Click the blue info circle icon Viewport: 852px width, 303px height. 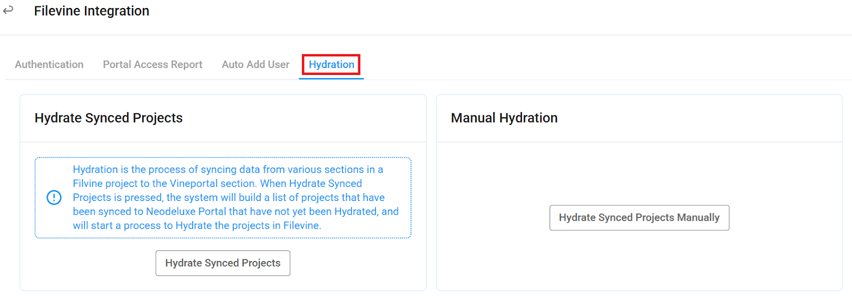[54, 198]
